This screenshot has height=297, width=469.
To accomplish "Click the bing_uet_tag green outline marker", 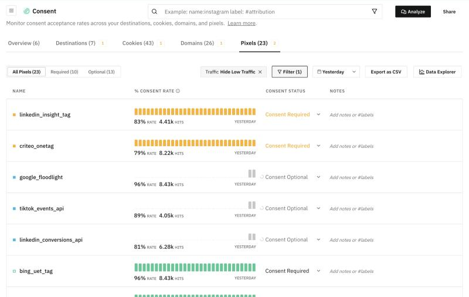I will (x=14, y=271).
